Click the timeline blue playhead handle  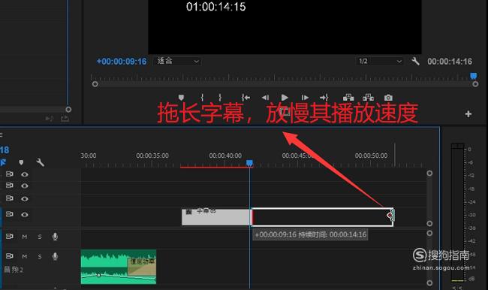coord(249,163)
